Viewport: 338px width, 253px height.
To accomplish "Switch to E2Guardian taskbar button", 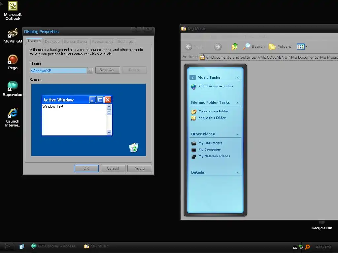I will [x=54, y=246].
